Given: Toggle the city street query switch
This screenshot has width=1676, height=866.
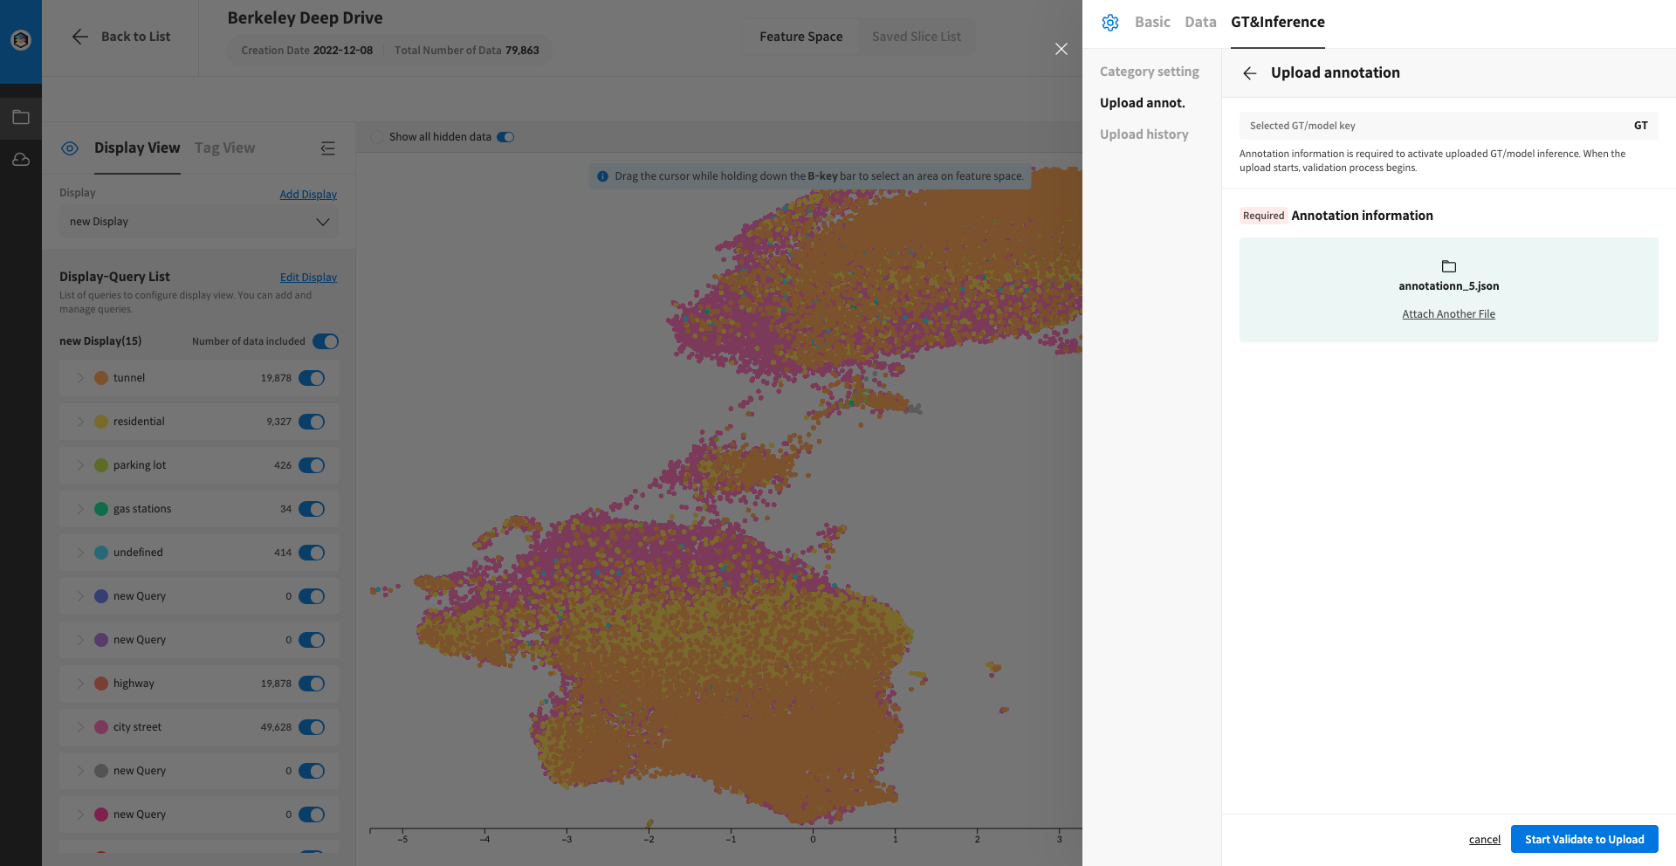Looking at the screenshot, I should pyautogui.click(x=312, y=727).
